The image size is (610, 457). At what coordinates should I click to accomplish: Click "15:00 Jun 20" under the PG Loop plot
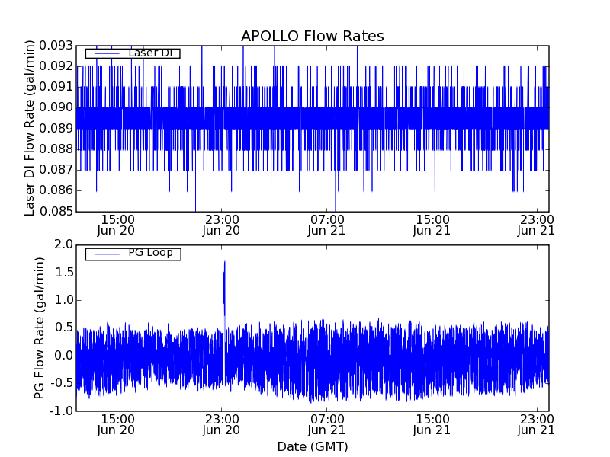pyautogui.click(x=116, y=425)
